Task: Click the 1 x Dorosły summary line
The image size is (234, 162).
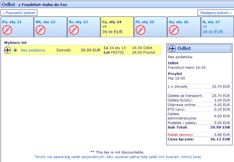Action: pyautogui.click(x=199, y=86)
